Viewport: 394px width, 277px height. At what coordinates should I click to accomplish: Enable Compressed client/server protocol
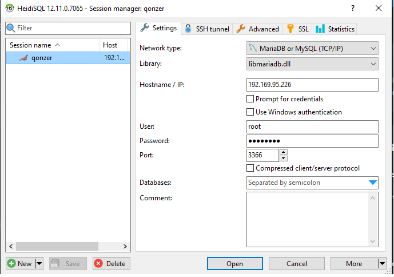[250, 168]
